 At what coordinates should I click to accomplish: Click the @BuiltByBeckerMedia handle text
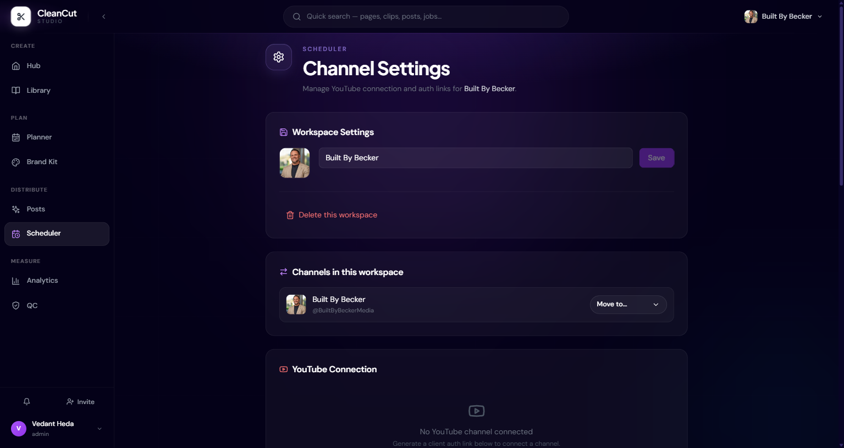click(343, 311)
